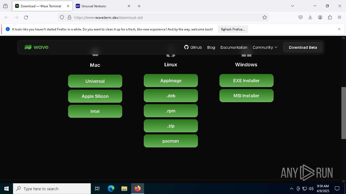Open the Windows notification center

click(337, 189)
